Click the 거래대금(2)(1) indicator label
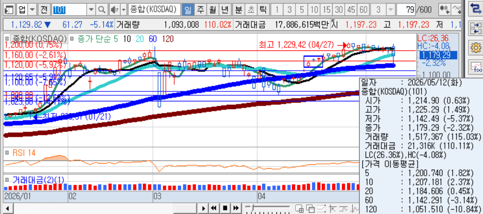483x214 pixels. (x=39, y=179)
